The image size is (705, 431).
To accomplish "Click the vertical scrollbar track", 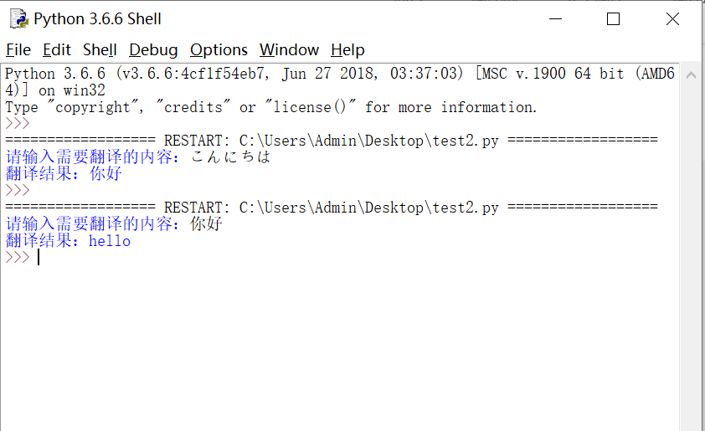I will point(692,251).
